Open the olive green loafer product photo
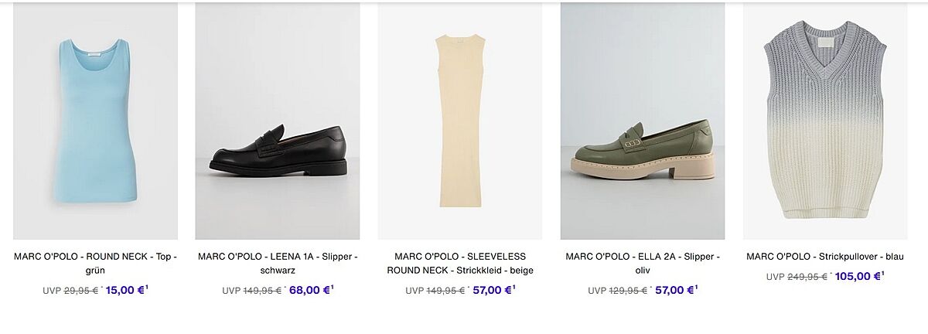The image size is (928, 334). [643, 121]
